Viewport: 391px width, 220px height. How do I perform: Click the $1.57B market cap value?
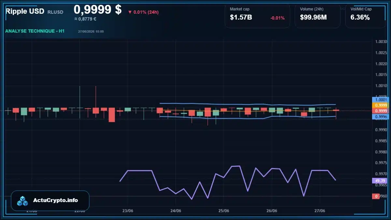click(241, 18)
